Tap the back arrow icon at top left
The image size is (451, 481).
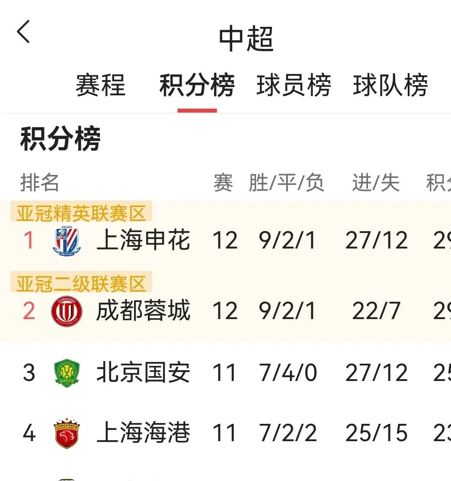(24, 32)
